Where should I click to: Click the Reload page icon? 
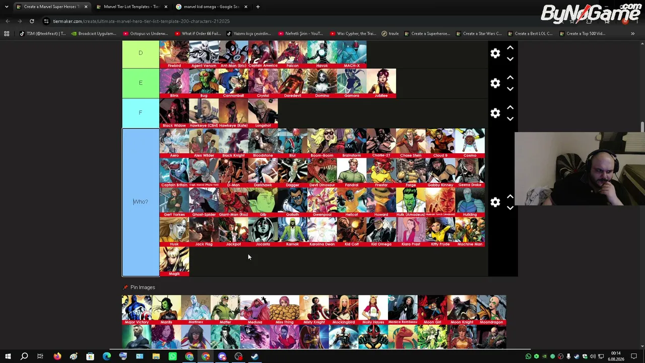click(32, 21)
